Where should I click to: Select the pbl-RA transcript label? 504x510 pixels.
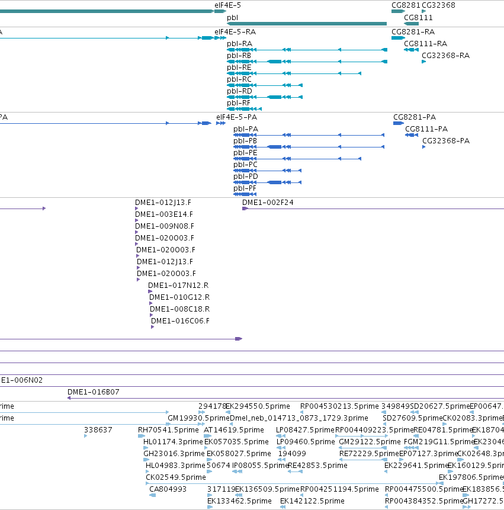point(240,44)
